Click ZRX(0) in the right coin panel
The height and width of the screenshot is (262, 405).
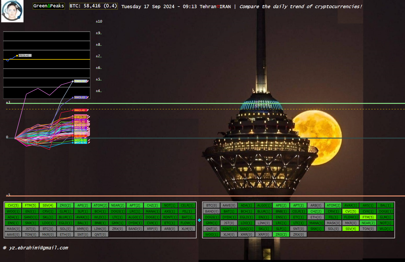coord(299,234)
